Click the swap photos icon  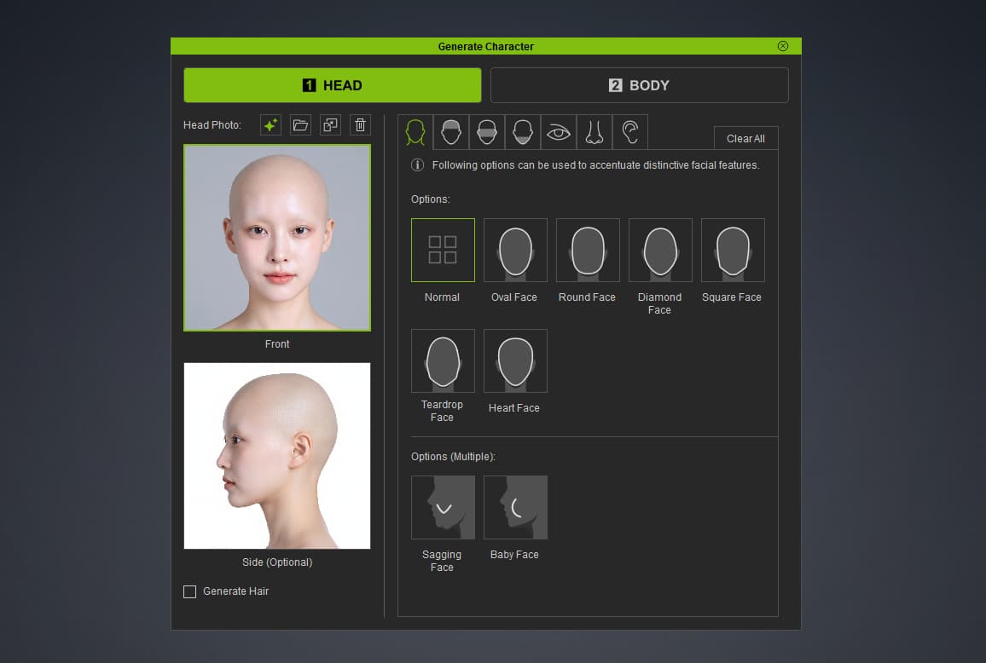tap(331, 125)
